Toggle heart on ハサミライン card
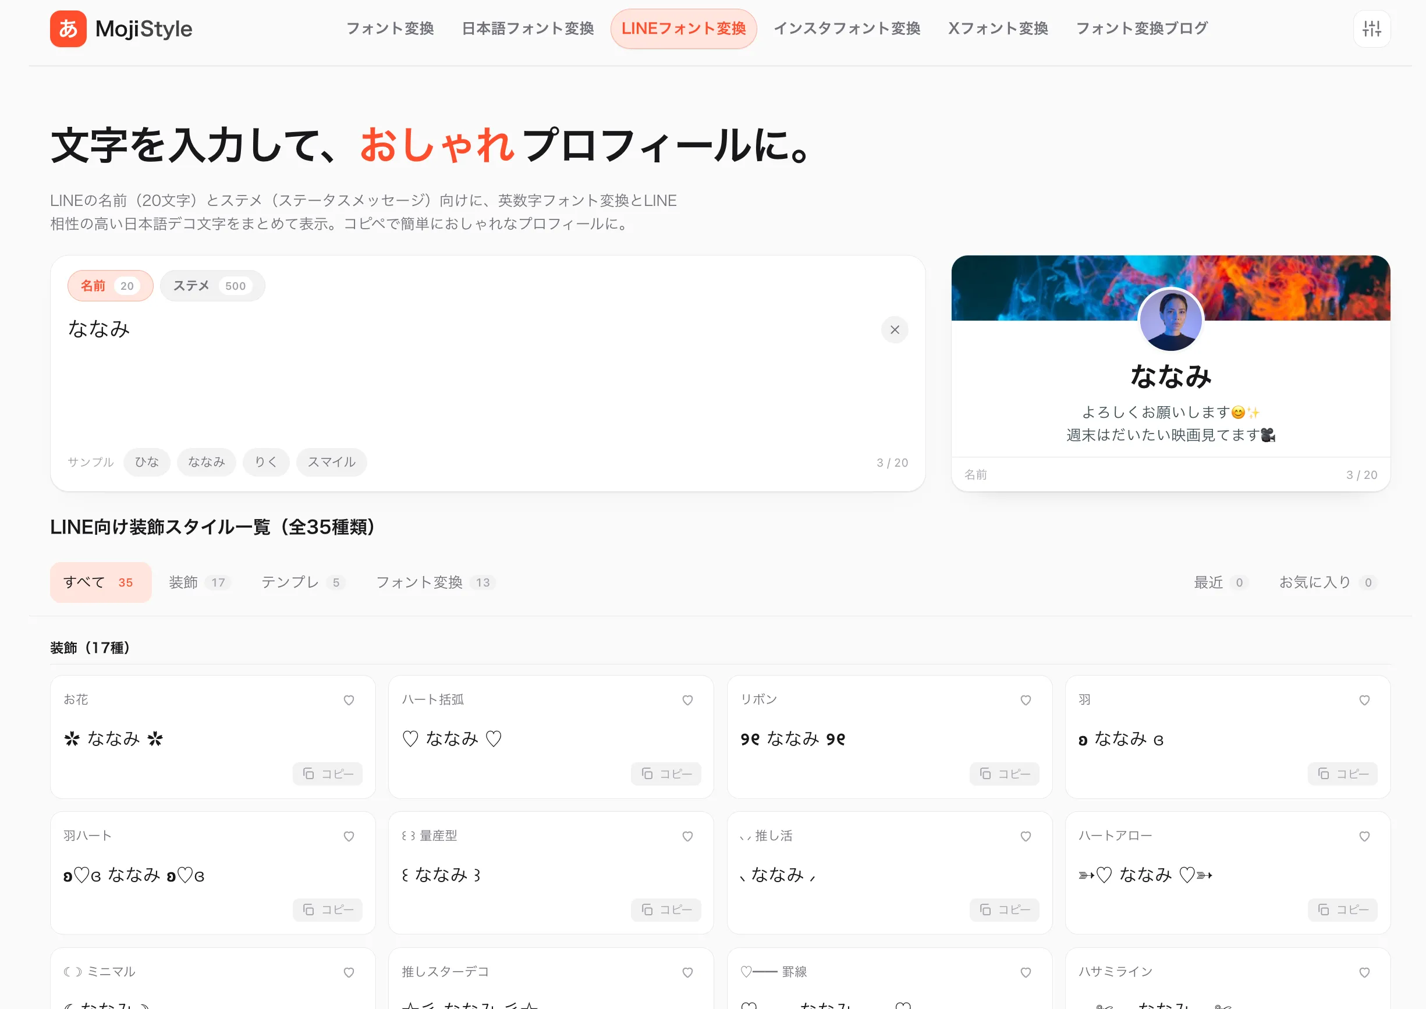The height and width of the screenshot is (1009, 1426). click(x=1364, y=972)
